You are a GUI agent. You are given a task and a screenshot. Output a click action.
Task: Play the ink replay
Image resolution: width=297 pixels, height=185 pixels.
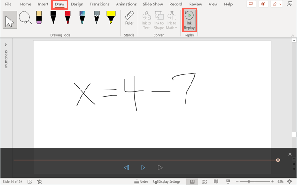pyautogui.click(x=143, y=168)
